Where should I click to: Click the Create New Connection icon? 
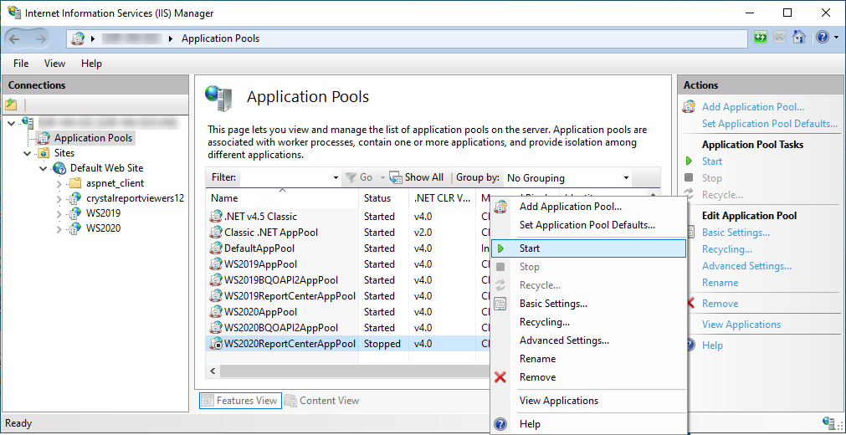pyautogui.click(x=12, y=105)
